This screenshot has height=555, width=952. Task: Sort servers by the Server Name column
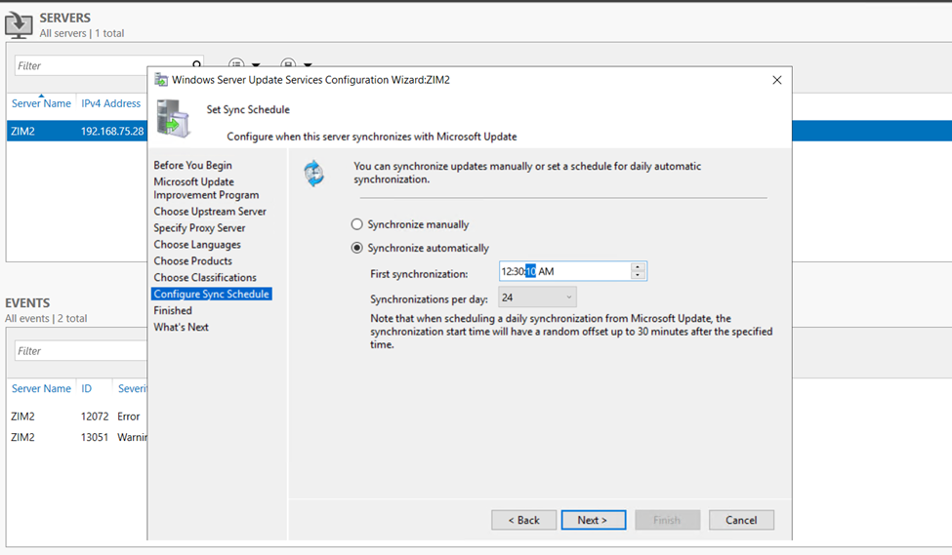[x=41, y=103]
